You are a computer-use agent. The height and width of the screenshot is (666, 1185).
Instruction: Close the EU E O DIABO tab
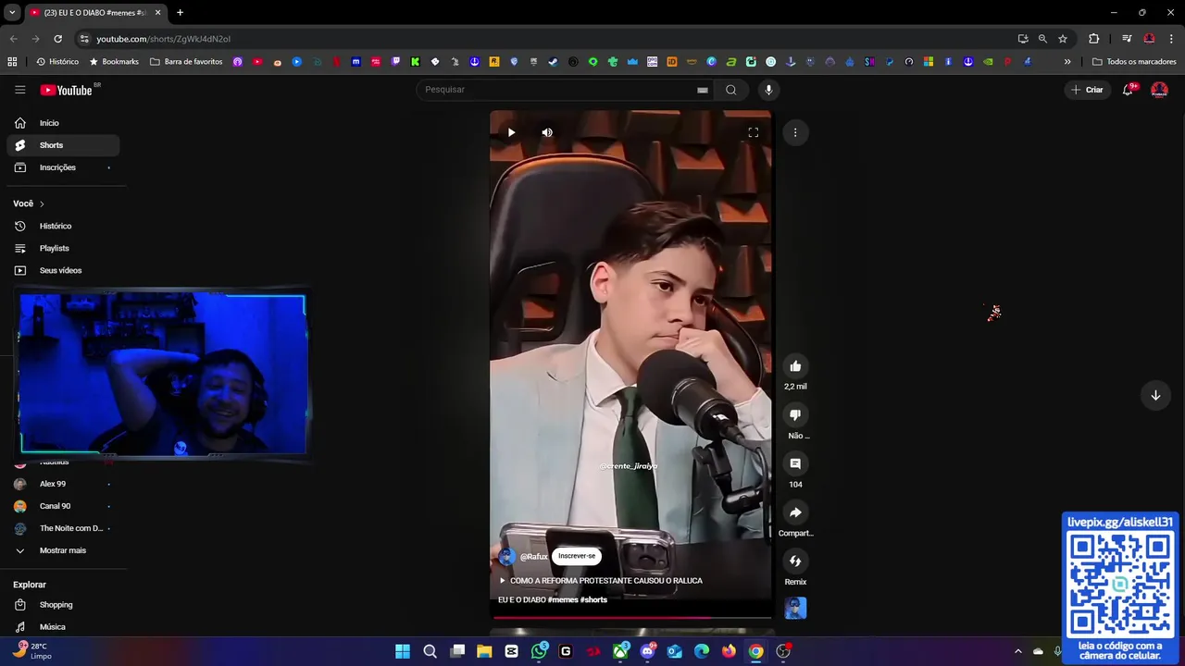tap(157, 12)
